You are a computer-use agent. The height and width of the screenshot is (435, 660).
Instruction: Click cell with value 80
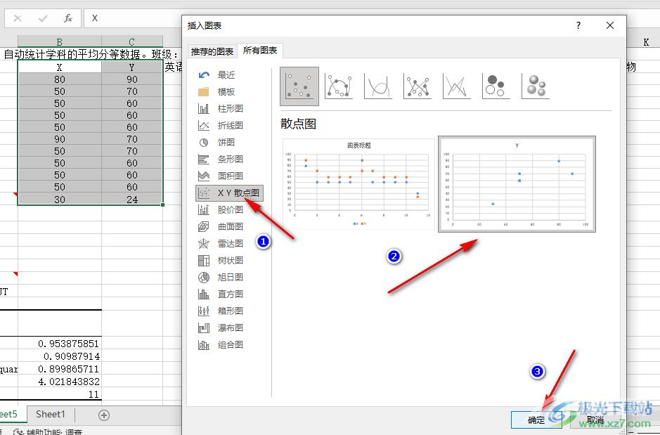pyautogui.click(x=59, y=79)
